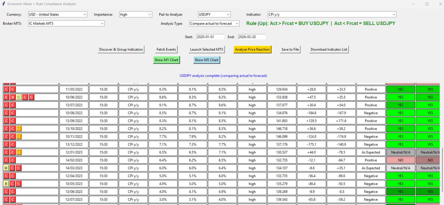
Task: Click the yellow M badge in the 14/03/2023 row
Action: [x=6, y=168]
